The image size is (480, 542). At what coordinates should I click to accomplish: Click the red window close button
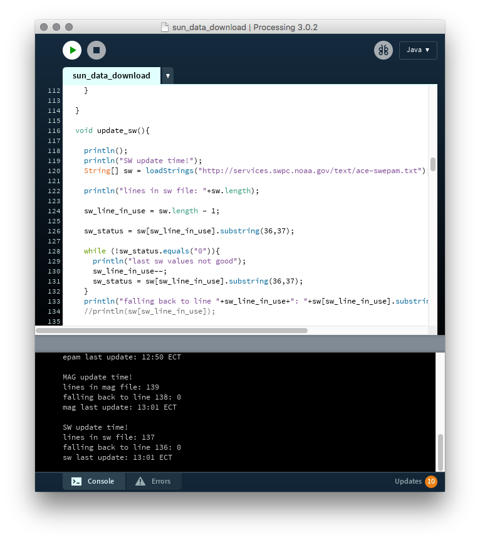pyautogui.click(x=44, y=27)
